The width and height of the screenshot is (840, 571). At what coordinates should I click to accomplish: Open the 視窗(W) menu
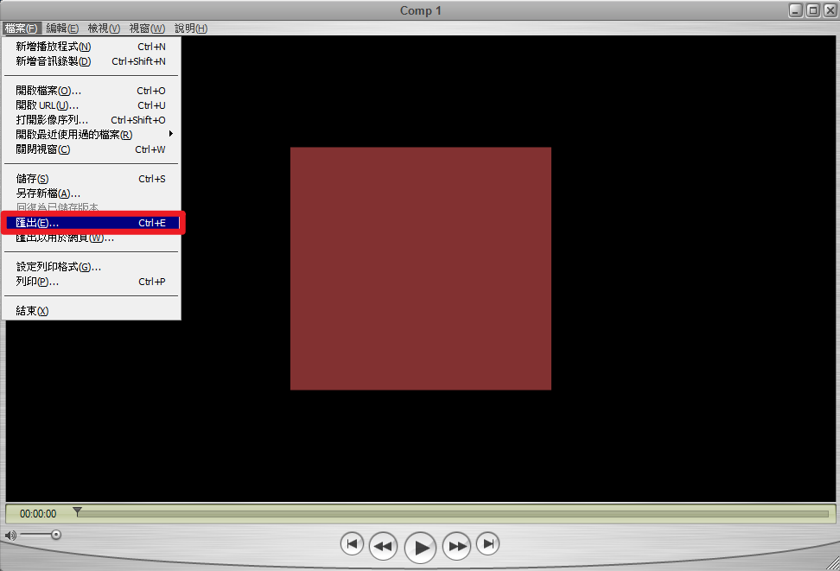(x=147, y=29)
